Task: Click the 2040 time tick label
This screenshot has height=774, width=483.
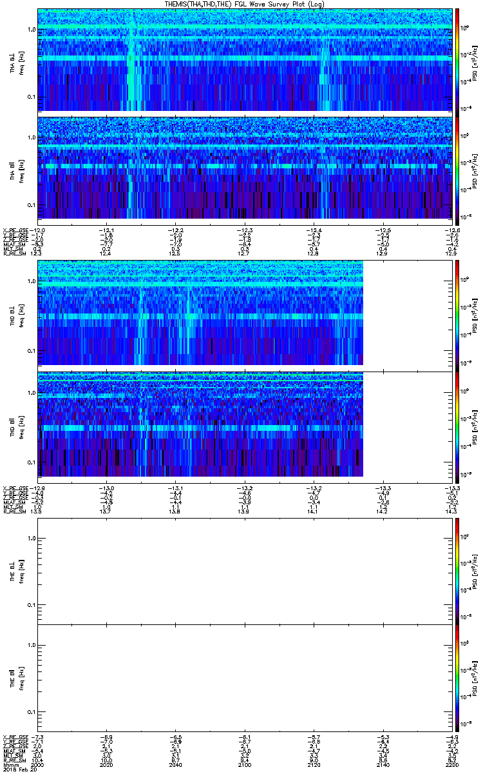Action: [x=175, y=764]
